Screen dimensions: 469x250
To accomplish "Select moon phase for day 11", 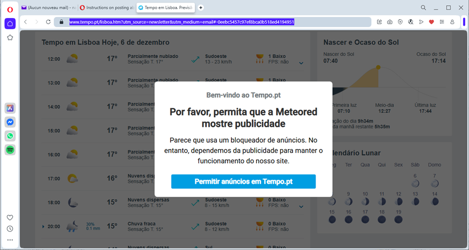I will pyautogui.click(x=382, y=201).
